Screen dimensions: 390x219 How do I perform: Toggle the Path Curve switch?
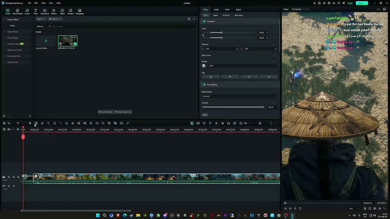(x=275, y=55)
